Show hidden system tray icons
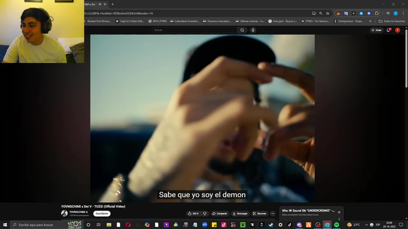Screen dimensions: 408x229 366,225
